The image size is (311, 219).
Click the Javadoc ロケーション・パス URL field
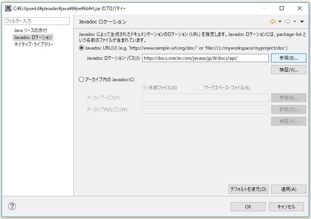[205, 58]
